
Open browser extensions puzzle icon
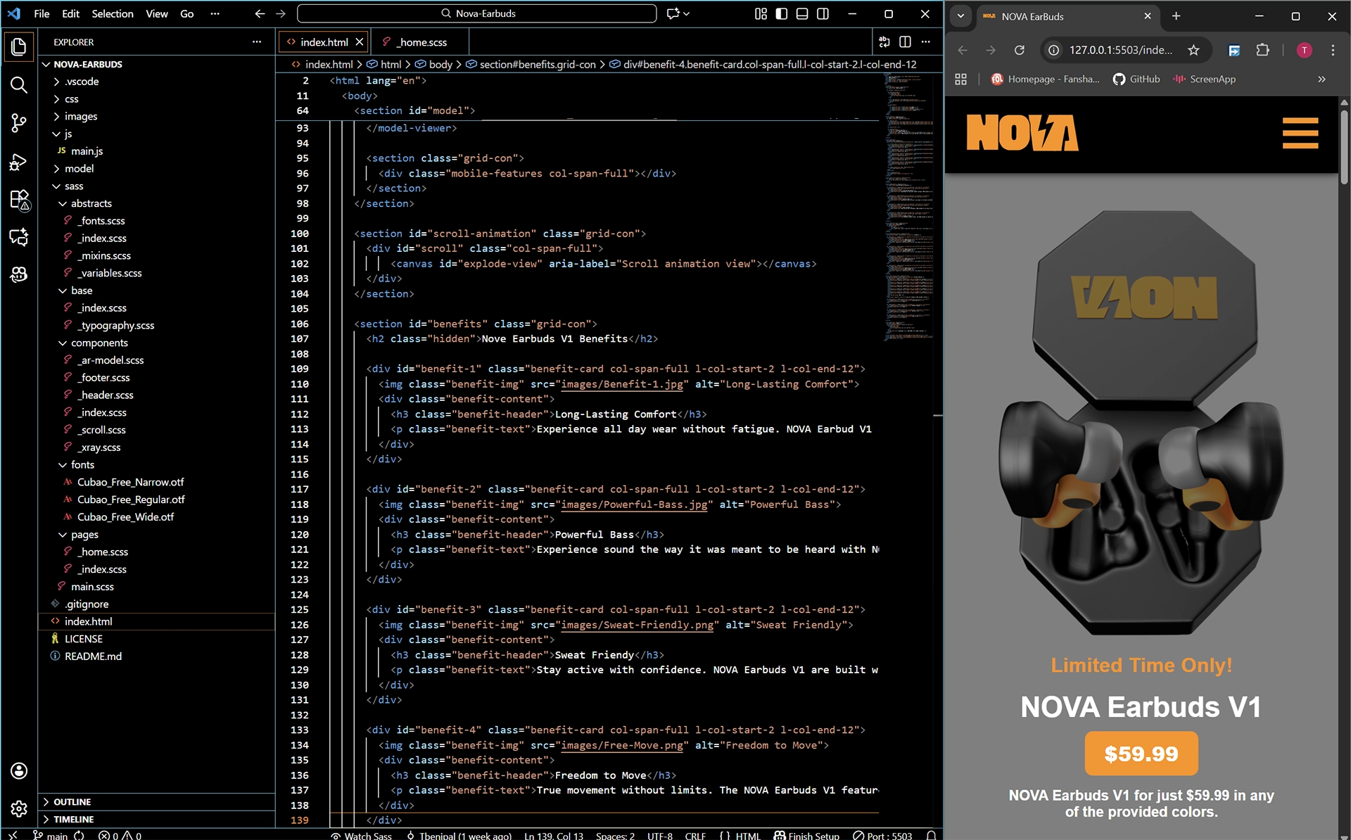1263,50
